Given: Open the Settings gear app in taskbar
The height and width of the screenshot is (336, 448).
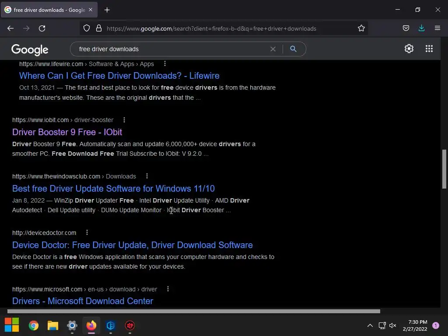Looking at the screenshot, I should [72, 325].
